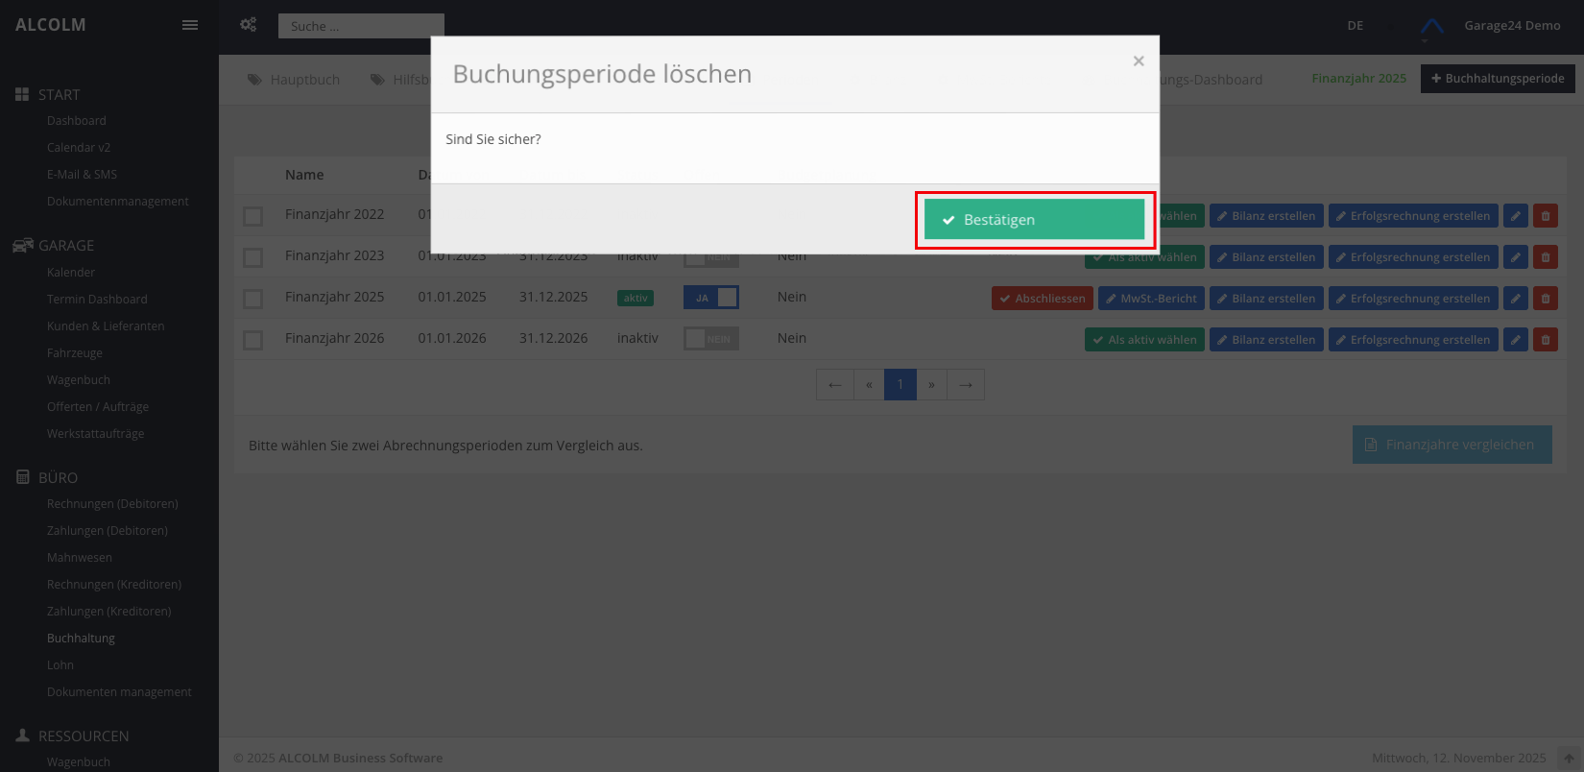Delete Finanzjahr 2023 with trash icon
The width and height of the screenshot is (1584, 772).
(x=1546, y=257)
